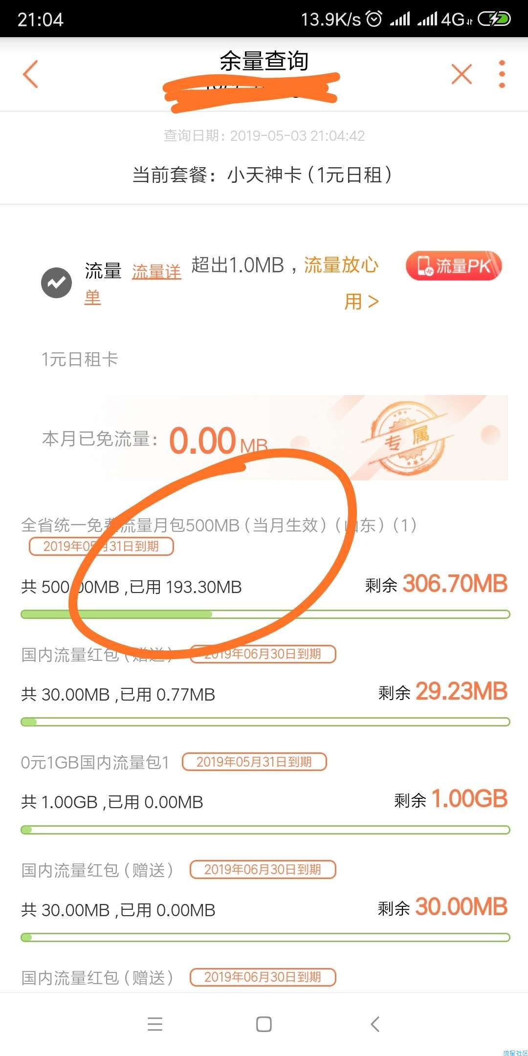The height and width of the screenshot is (1056, 528).
Task: Tap the 1元日租卡 section label
Action: (80, 359)
